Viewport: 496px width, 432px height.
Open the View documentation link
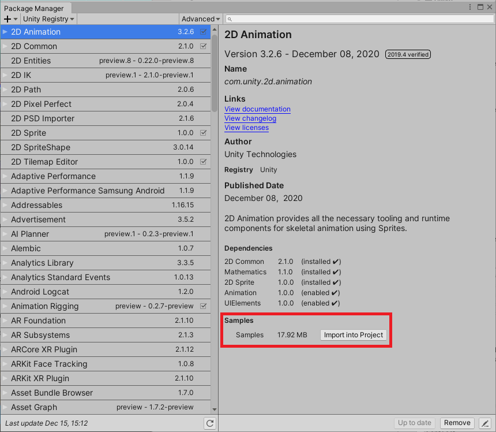coord(257,109)
